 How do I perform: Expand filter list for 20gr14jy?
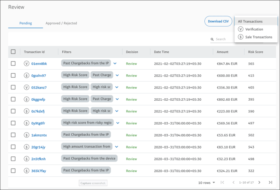(117, 147)
